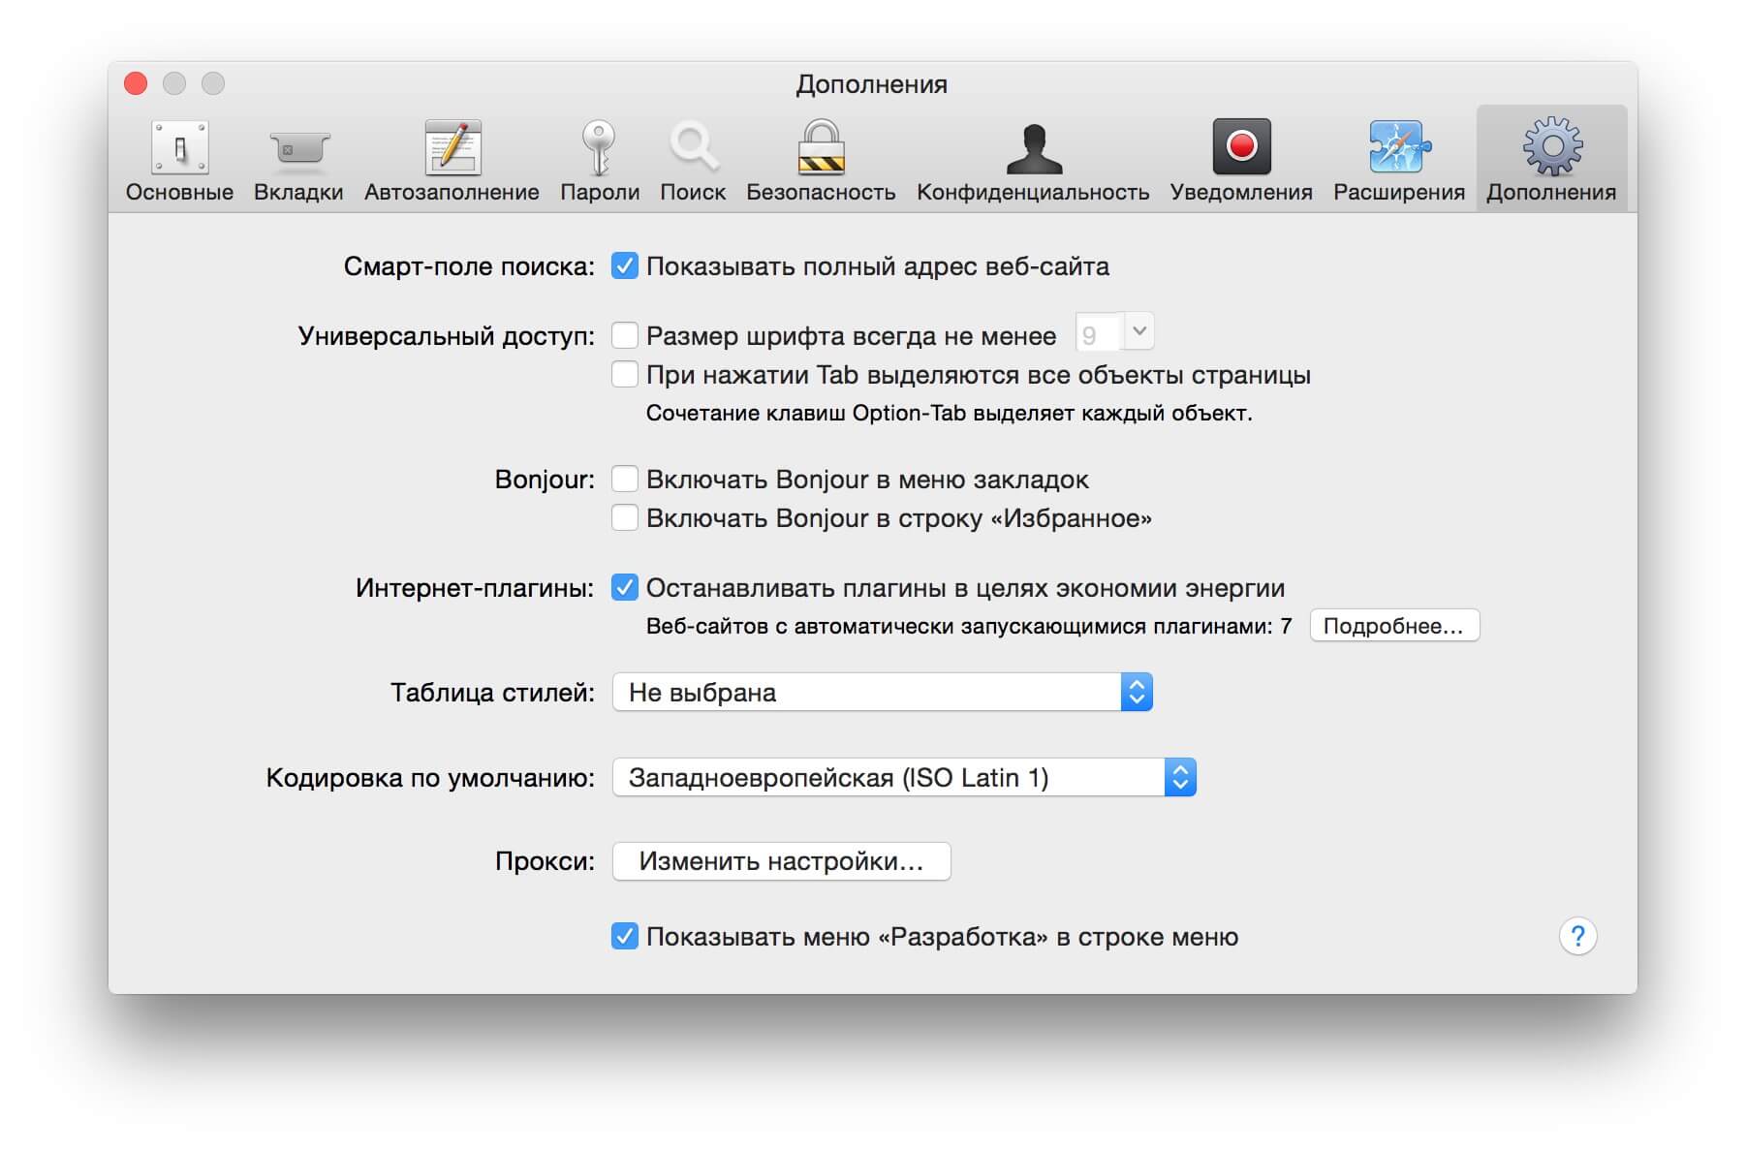This screenshot has height=1149, width=1746.
Task: Click the Подробнее… button
Action: pos(1393,626)
